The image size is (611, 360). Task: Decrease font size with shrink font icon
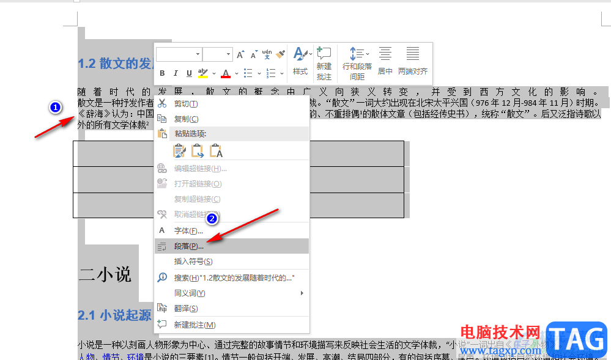[x=254, y=54]
